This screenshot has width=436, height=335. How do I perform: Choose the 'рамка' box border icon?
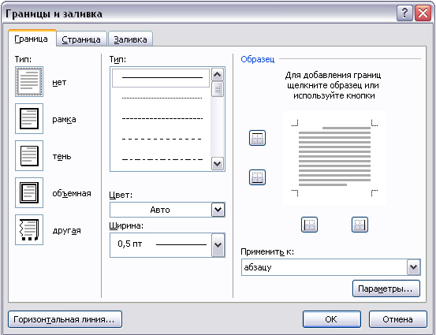(29, 119)
